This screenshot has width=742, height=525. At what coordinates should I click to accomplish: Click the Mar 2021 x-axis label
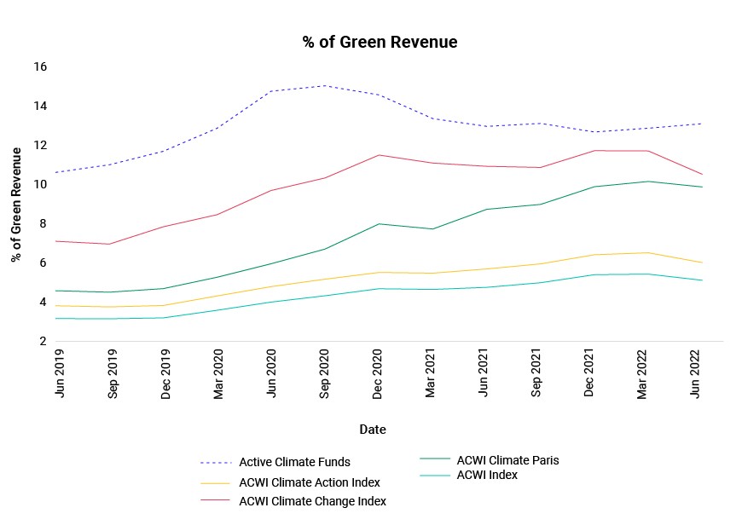point(430,373)
